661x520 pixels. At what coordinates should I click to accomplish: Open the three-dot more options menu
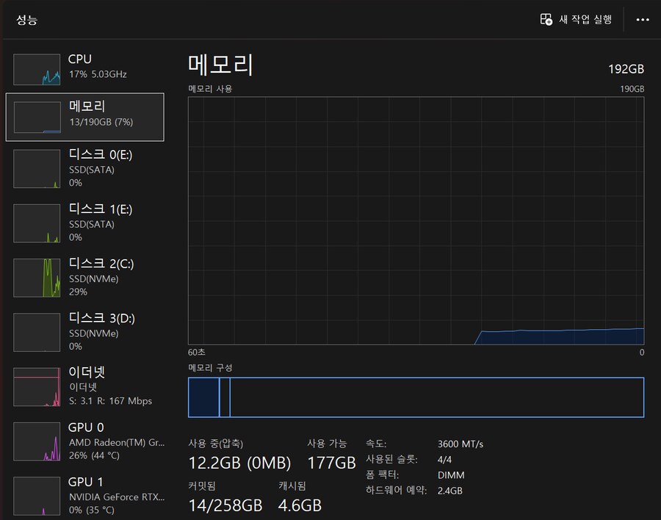click(643, 20)
